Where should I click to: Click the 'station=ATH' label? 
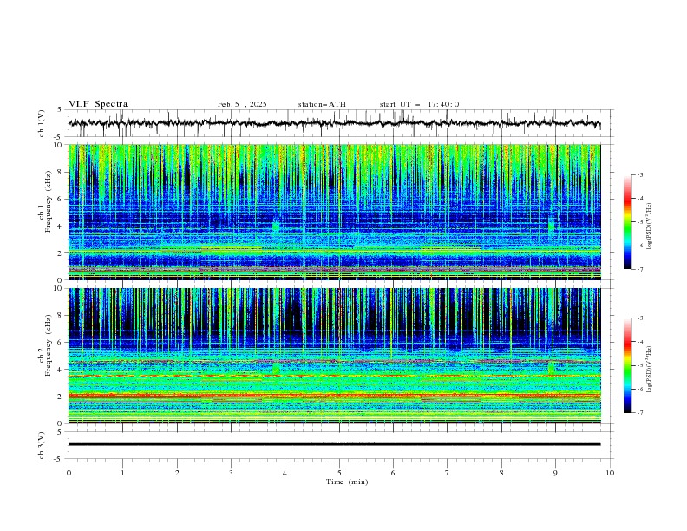pos(322,104)
